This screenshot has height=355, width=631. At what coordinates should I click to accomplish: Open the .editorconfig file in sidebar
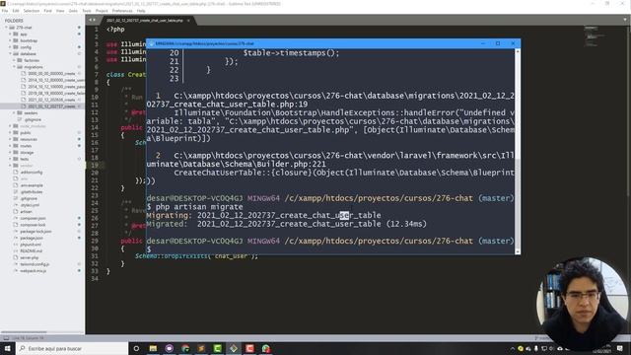click(32, 172)
